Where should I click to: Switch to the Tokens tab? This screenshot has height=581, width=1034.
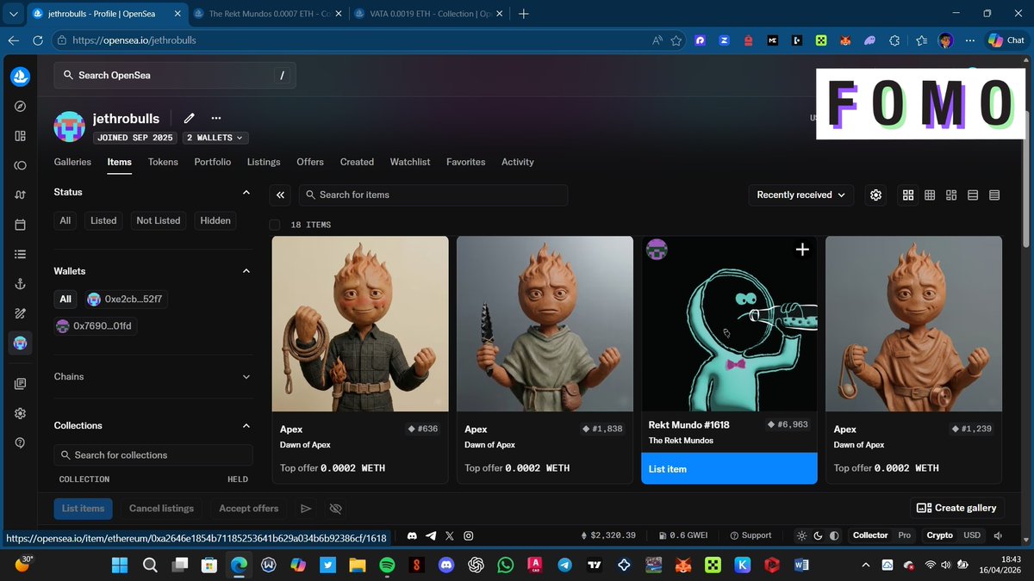163,162
